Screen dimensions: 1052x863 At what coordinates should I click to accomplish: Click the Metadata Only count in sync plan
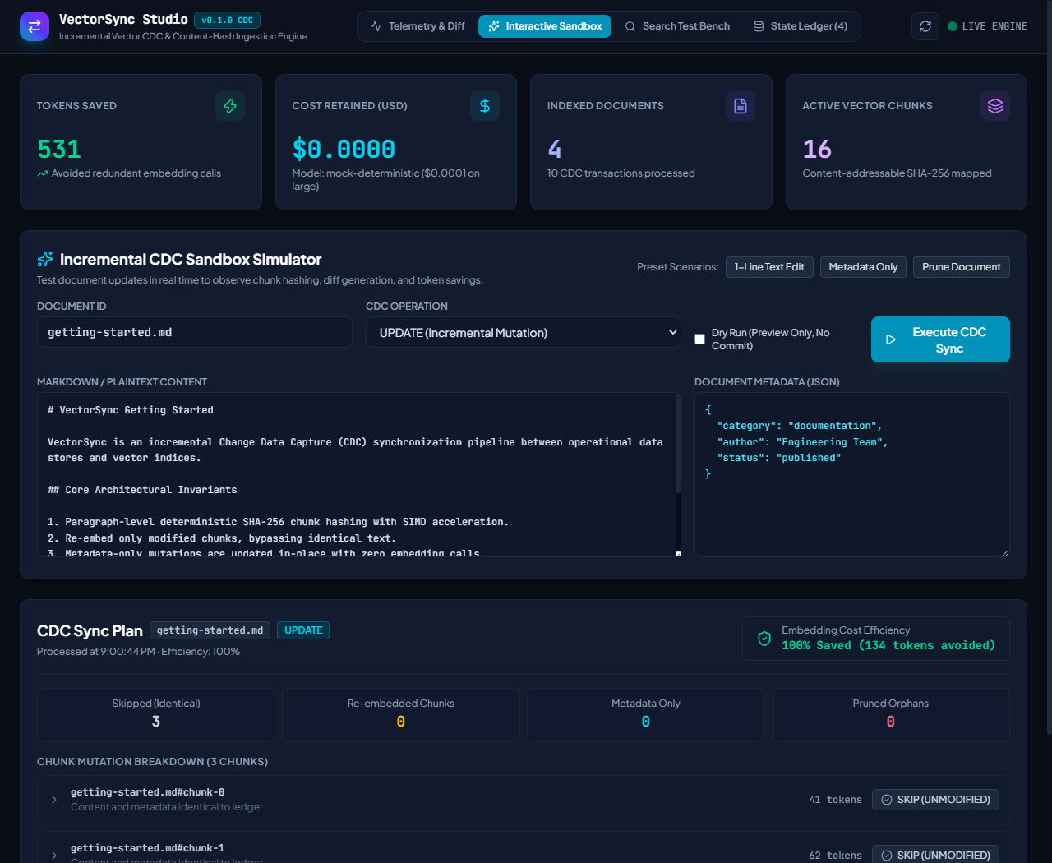pyautogui.click(x=646, y=722)
